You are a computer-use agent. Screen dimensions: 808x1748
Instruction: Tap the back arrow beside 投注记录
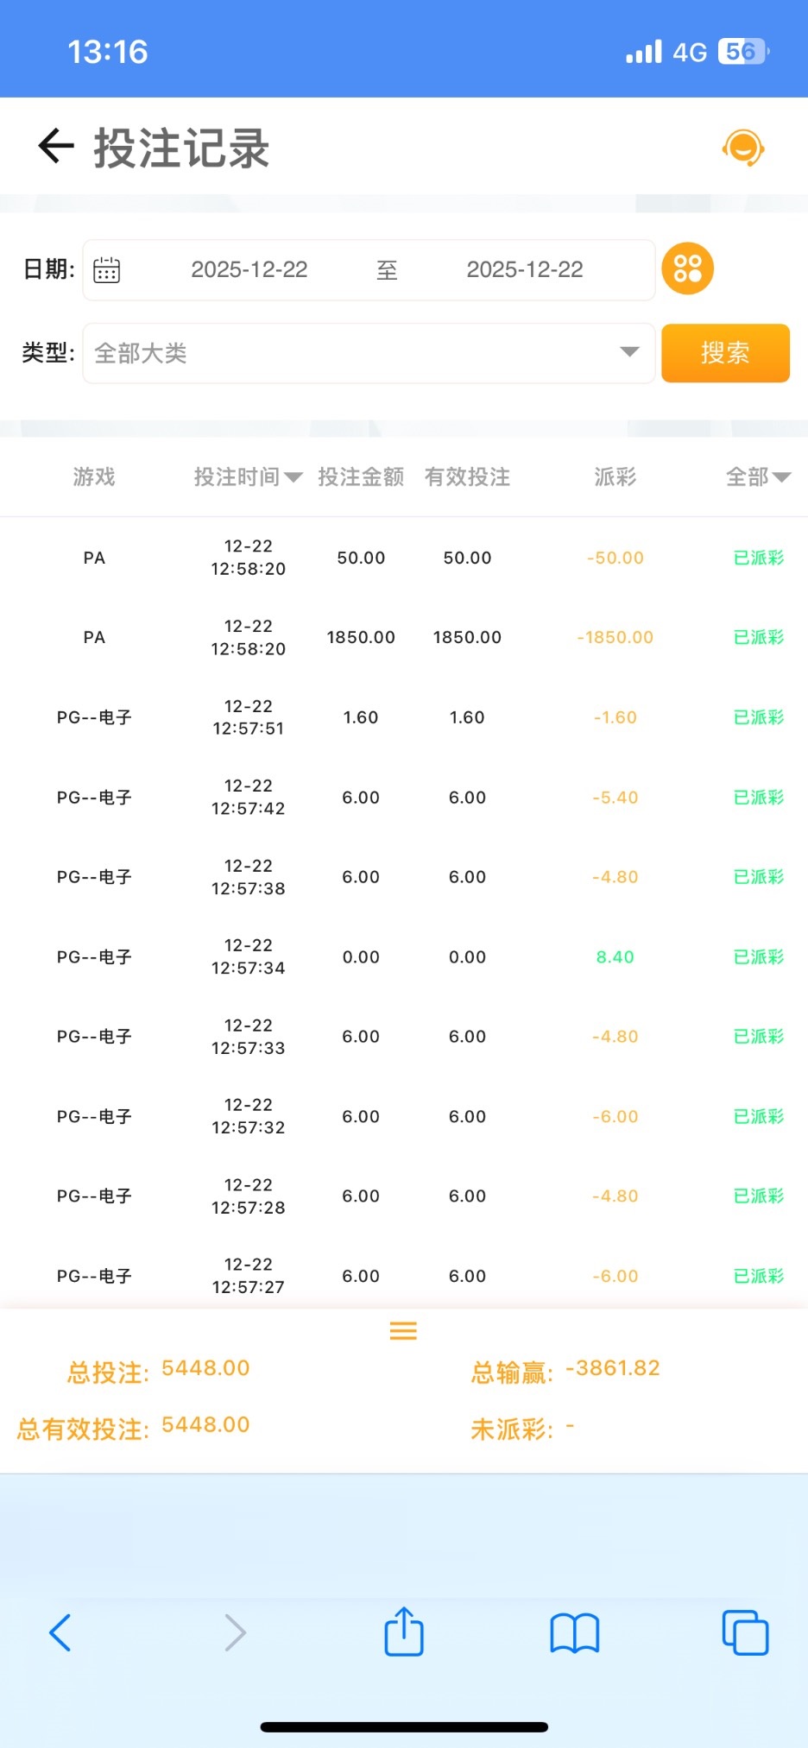(x=56, y=146)
